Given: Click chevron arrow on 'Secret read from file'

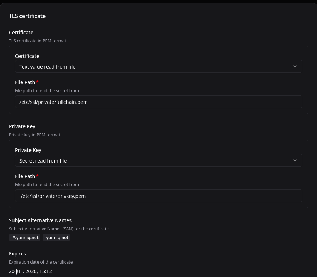Looking at the screenshot, I should (x=295, y=160).
